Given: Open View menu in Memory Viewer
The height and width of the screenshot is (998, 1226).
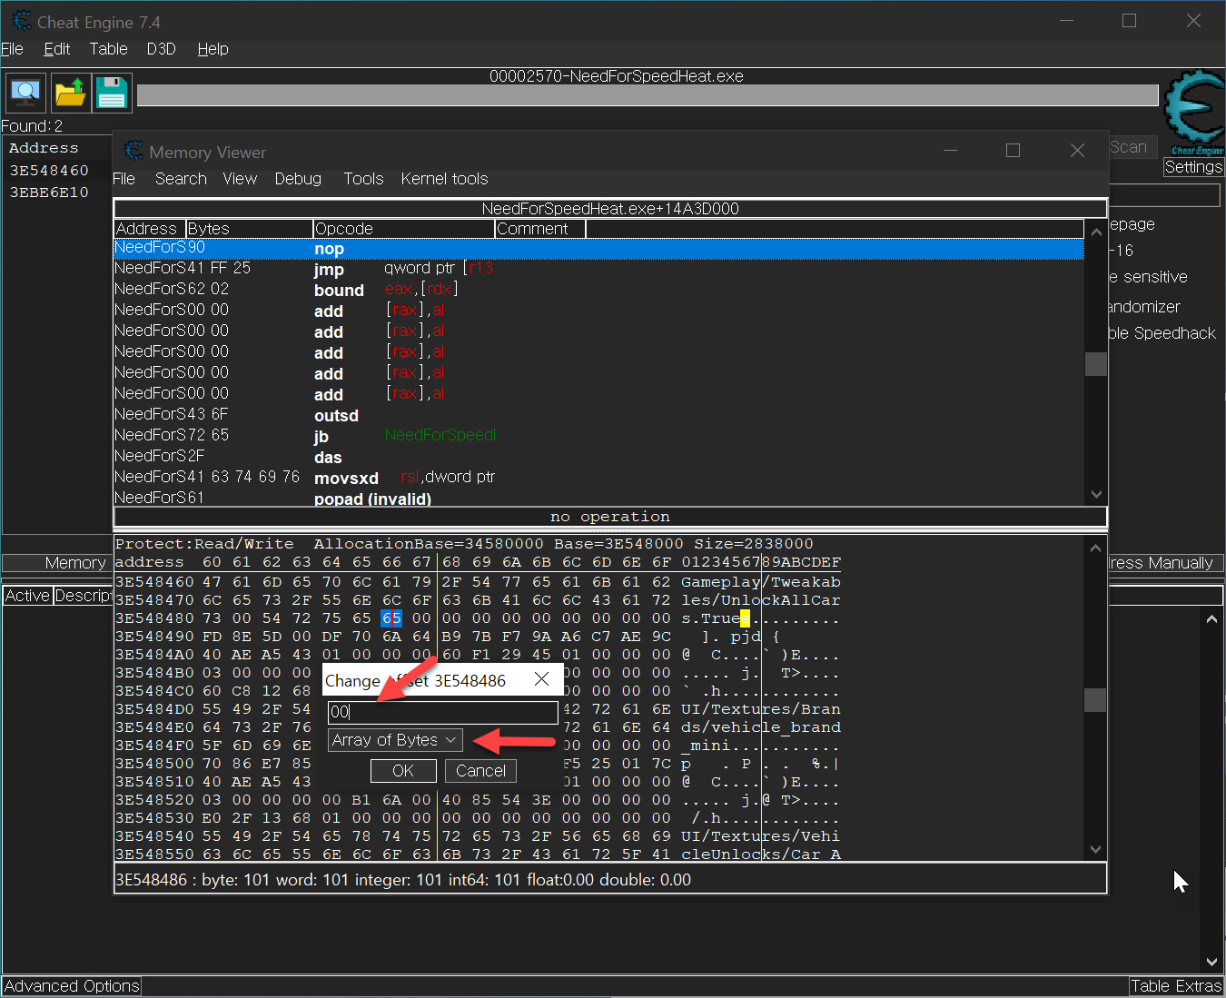Looking at the screenshot, I should (240, 179).
